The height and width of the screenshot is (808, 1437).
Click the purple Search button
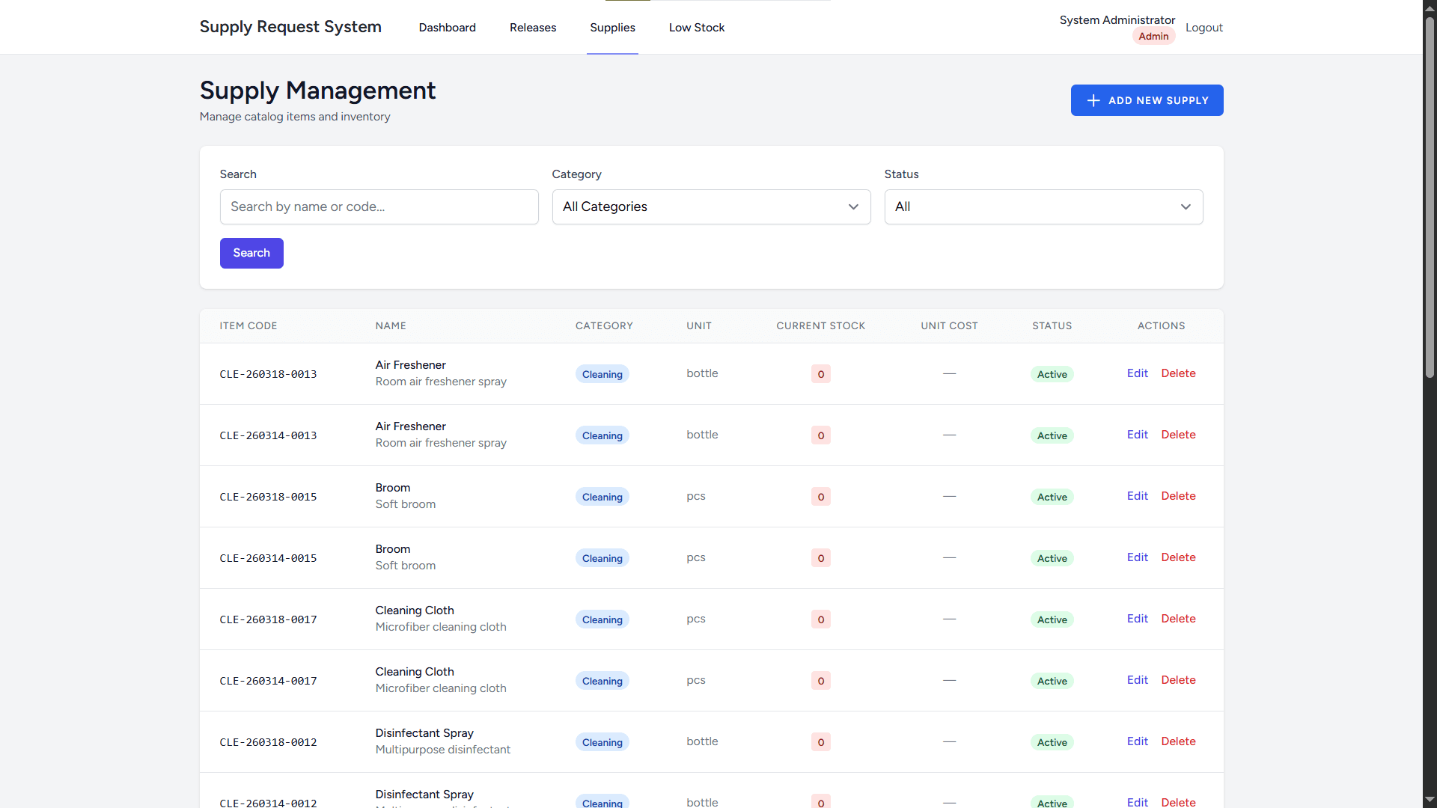coord(251,253)
